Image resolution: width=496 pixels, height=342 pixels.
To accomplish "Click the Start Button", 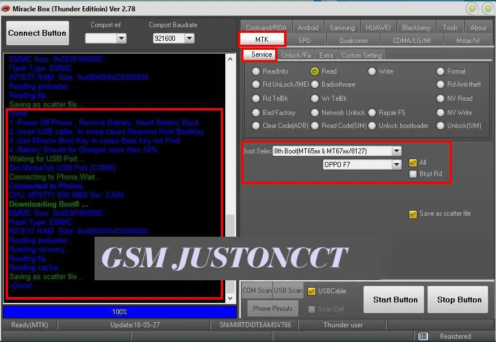I will click(x=394, y=300).
